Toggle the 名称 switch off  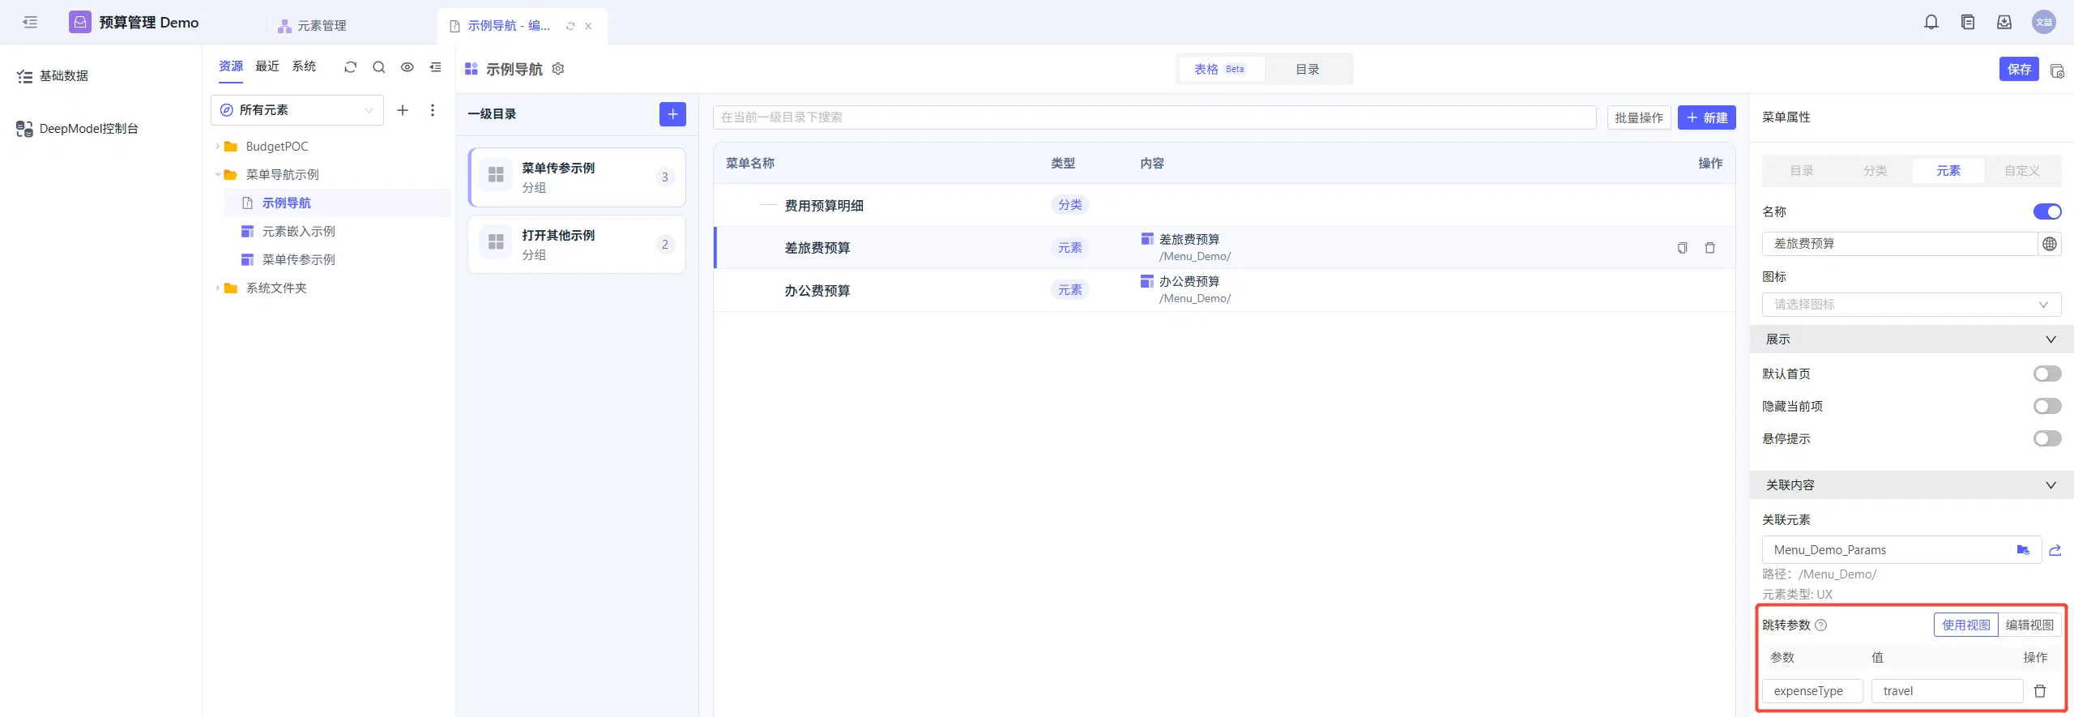point(2047,211)
